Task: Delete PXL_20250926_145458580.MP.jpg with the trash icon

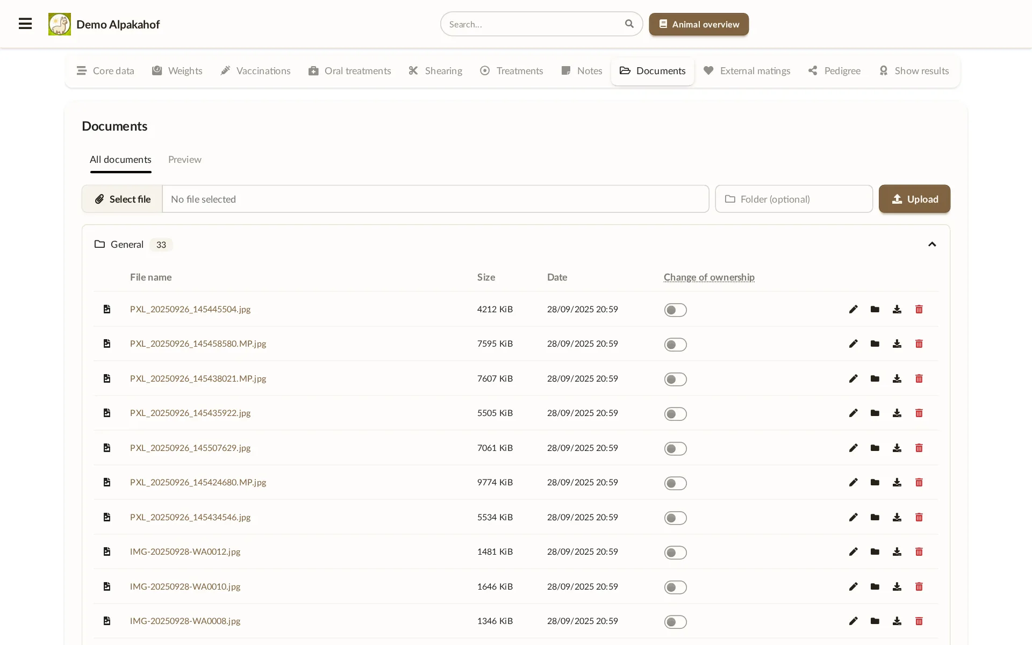Action: pos(919,343)
